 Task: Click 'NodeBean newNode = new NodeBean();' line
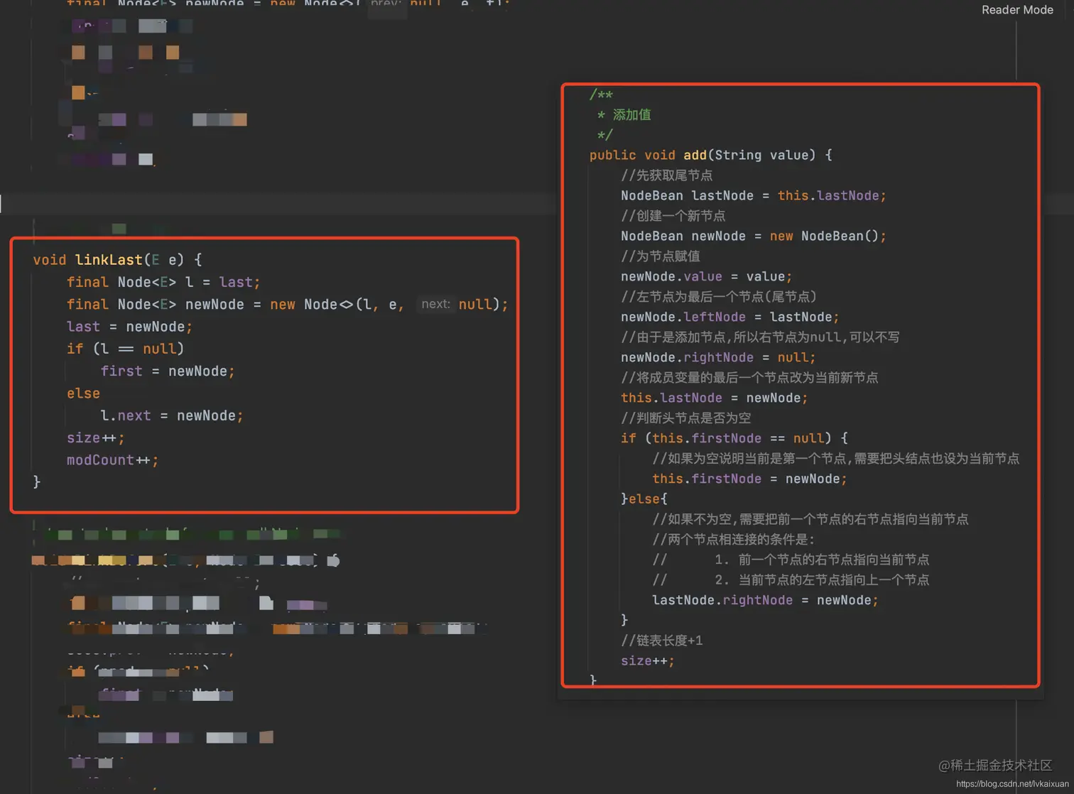pos(754,236)
